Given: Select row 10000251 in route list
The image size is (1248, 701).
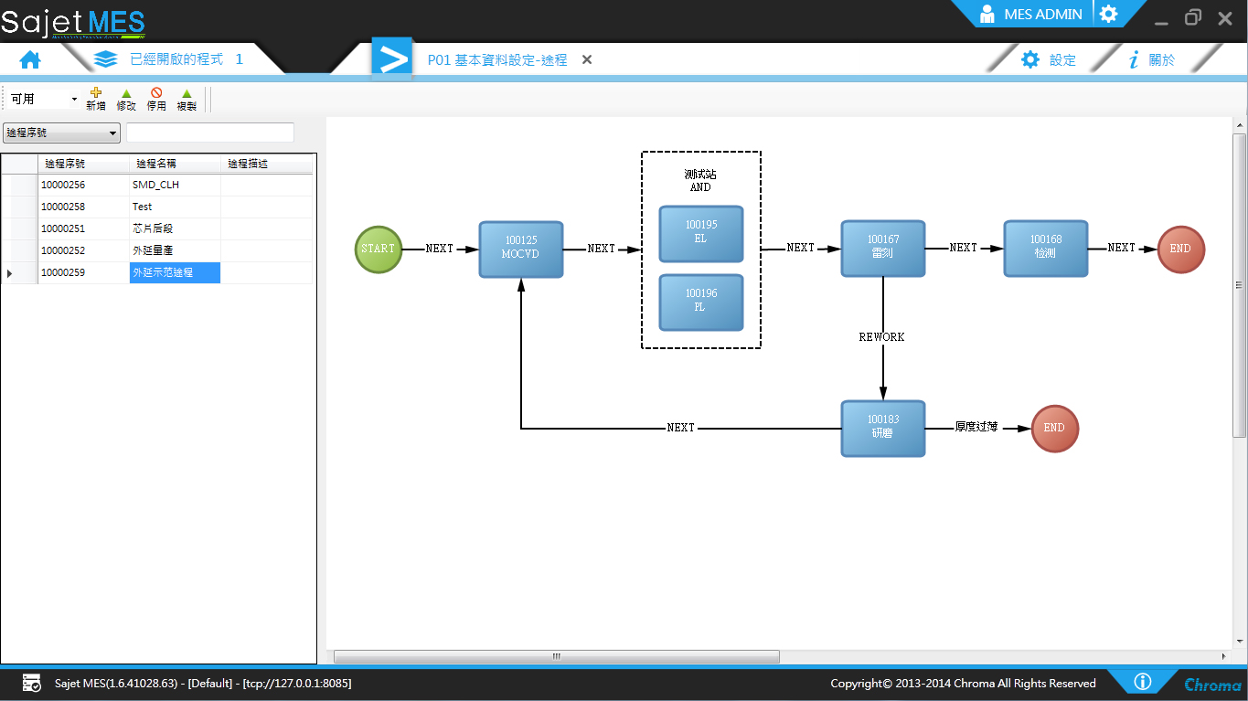Looking at the screenshot, I should tap(157, 228).
